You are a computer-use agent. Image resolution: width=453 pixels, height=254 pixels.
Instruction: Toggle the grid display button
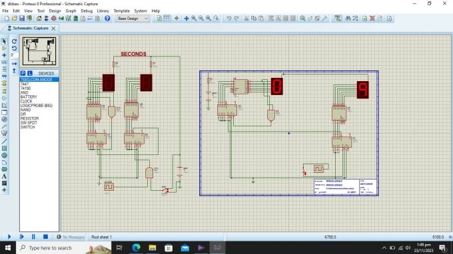pyautogui.click(x=167, y=19)
